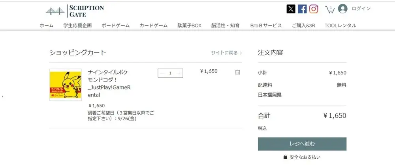Proceed to checkout with レジへ進む button
Viewport: 395px width, 165px height.
(302, 144)
